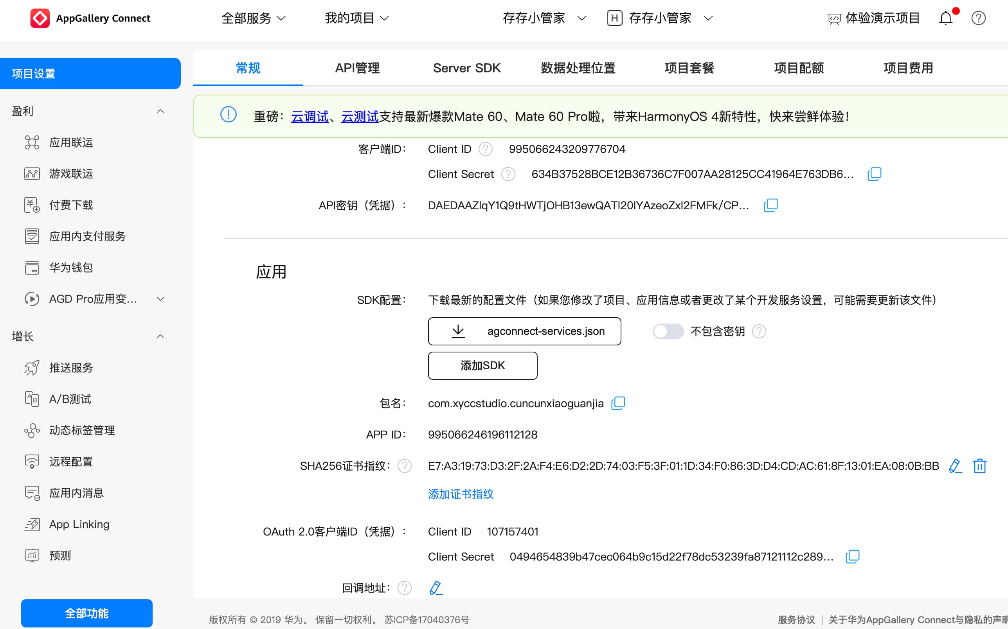Viewport: 1008px width, 629px height.
Task: Copy the OAuth 2.0 Client Secret
Action: point(852,557)
